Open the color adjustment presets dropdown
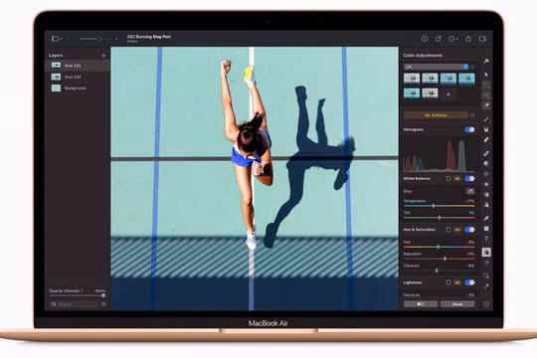The height and width of the screenshot is (358, 537). click(436, 67)
